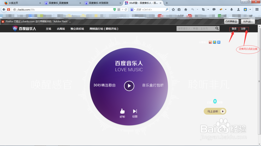Open dropdown next to crop screenshot tool
The height and width of the screenshot is (146, 261).
tap(208, 10)
